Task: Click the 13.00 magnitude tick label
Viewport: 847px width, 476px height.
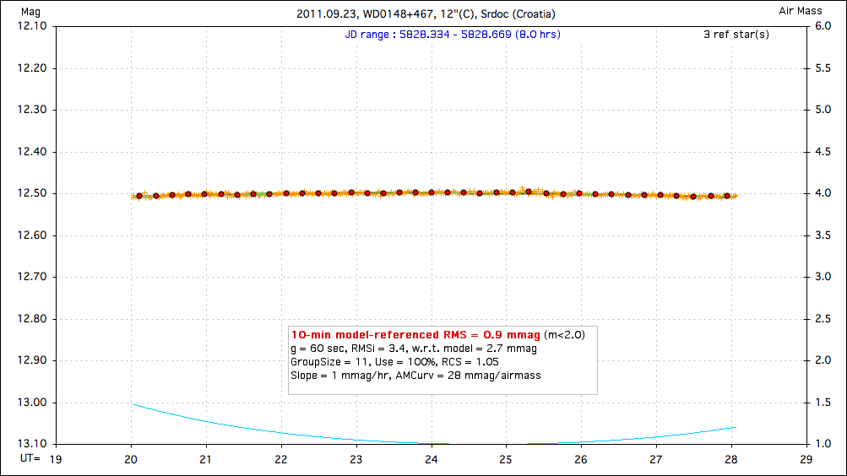Action: pos(32,403)
